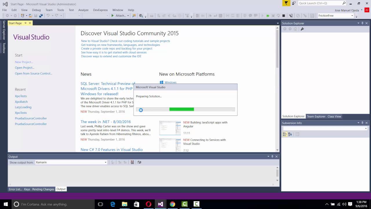The image size is (371, 209).
Task: Expand the Attach button dropdown arrow
Action: click(128, 16)
